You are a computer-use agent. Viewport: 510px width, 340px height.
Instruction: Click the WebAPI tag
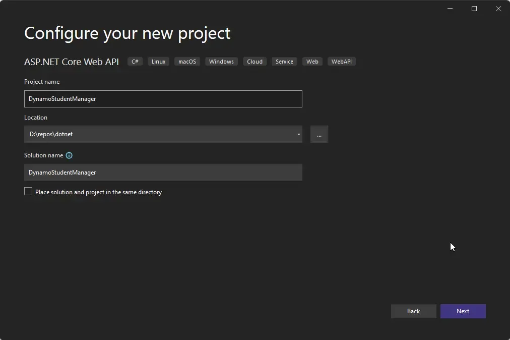coord(342,61)
